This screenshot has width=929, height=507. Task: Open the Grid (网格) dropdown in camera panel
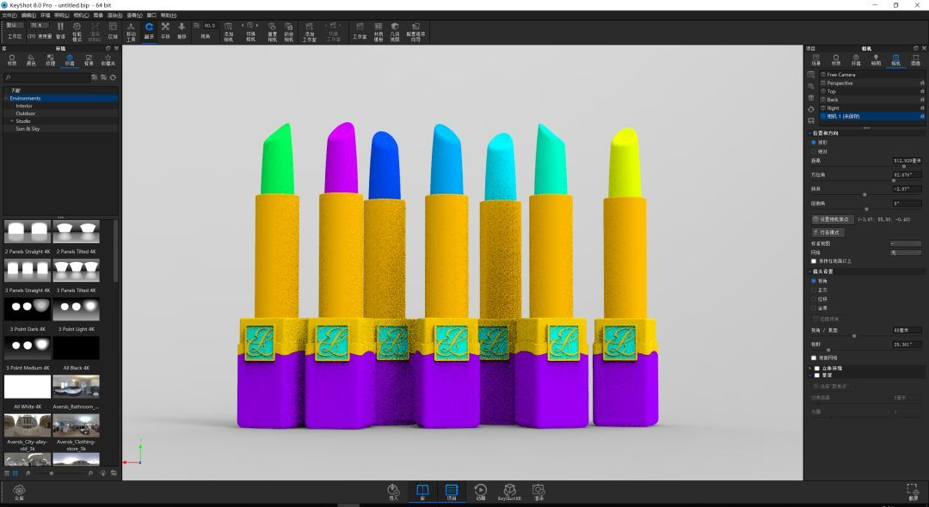(906, 253)
